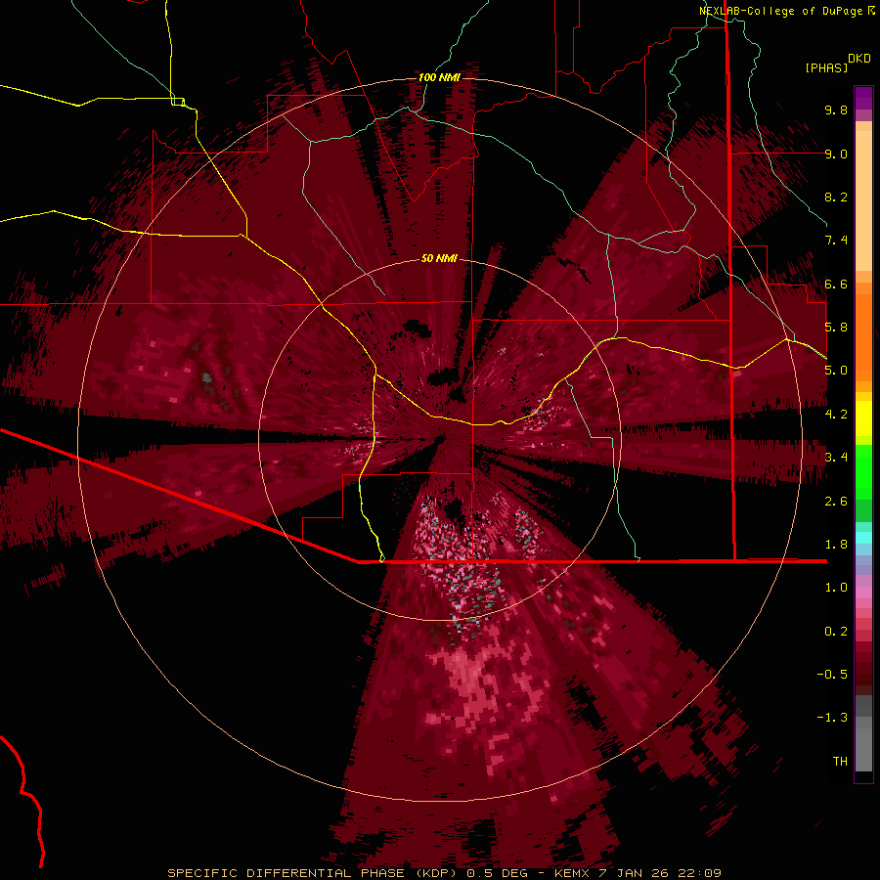The image size is (880, 880).
Task: Click the 6.6 legend value
Action: [x=836, y=284]
